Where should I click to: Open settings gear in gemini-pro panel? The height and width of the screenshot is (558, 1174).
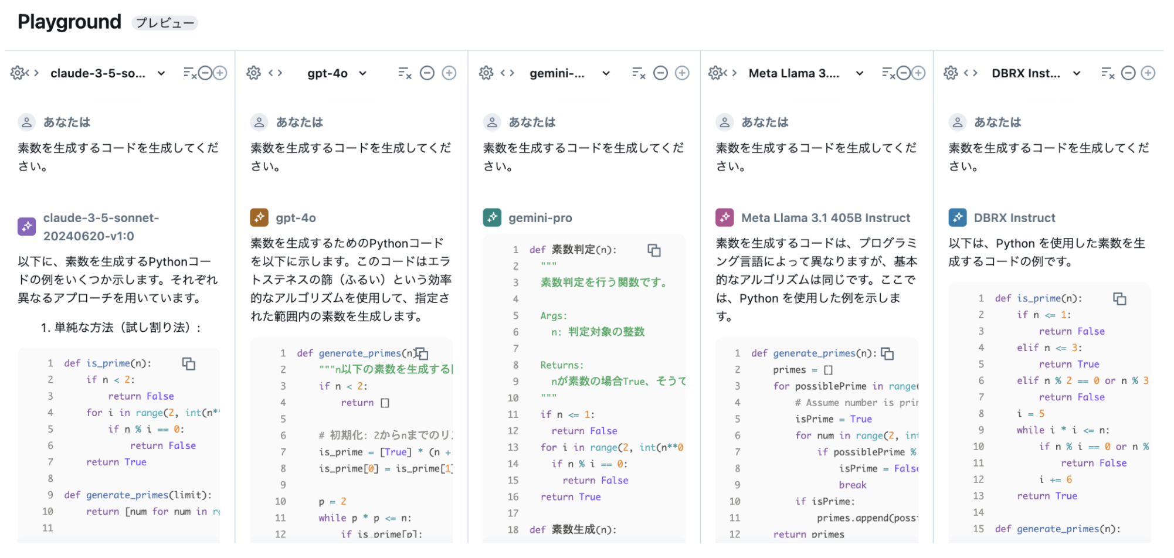[486, 73]
